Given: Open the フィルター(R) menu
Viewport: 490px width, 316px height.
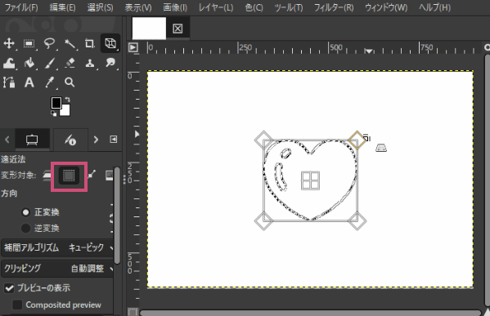Looking at the screenshot, I should pos(334,7).
